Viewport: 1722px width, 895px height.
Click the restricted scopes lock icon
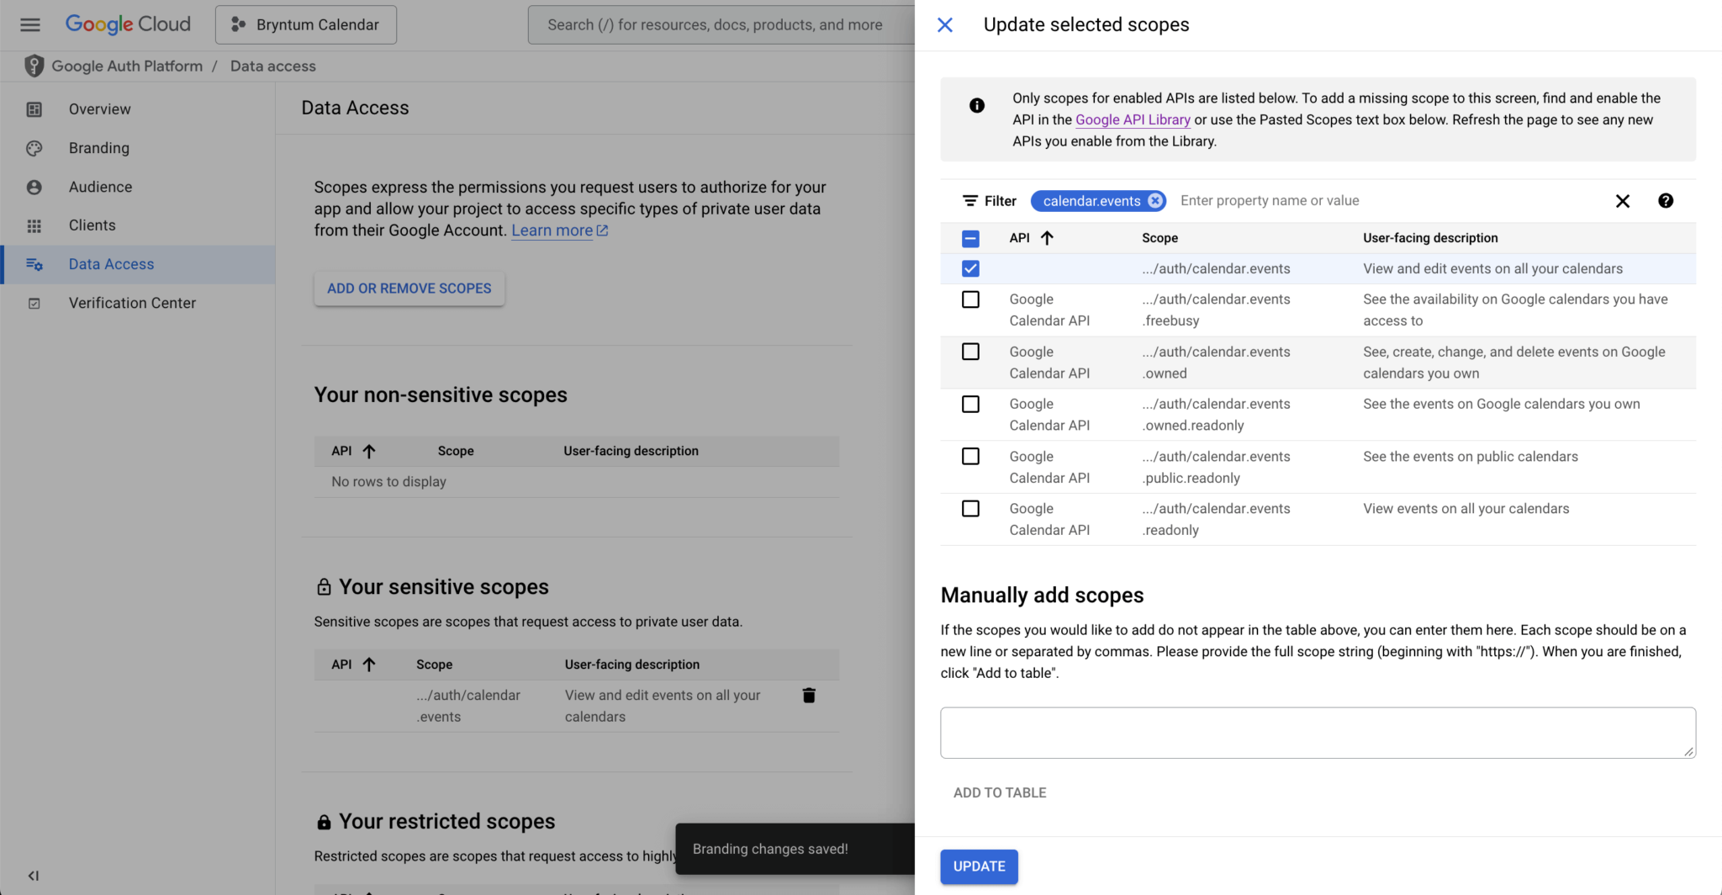[324, 822]
